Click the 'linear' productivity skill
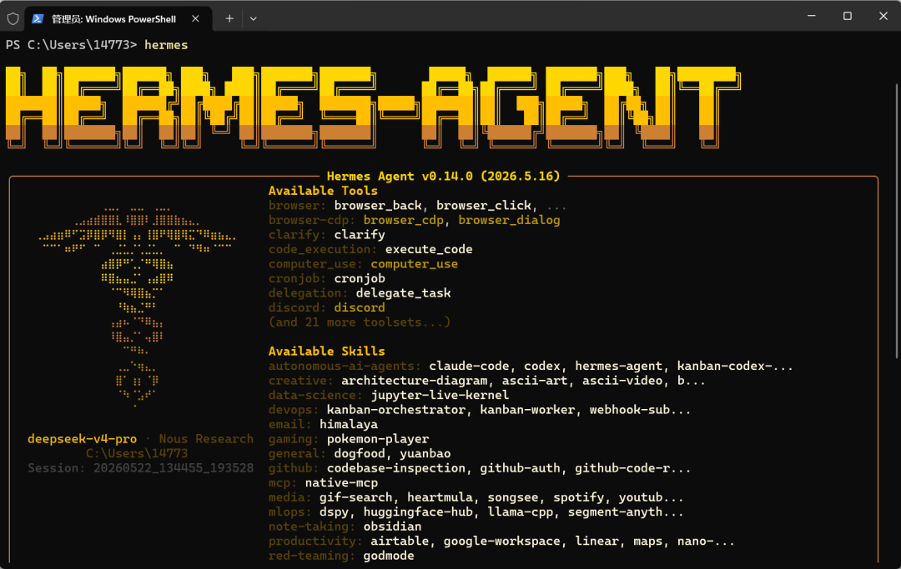Image resolution: width=901 pixels, height=569 pixels. tap(596, 542)
